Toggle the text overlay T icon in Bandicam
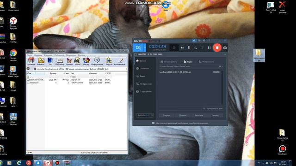Viewport: 296px width, 166px height. click(202, 48)
